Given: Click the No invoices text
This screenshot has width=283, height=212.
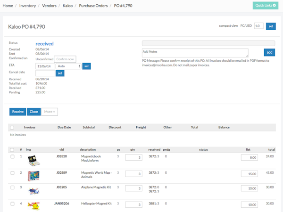Looking at the screenshot, I should [x=18, y=135].
